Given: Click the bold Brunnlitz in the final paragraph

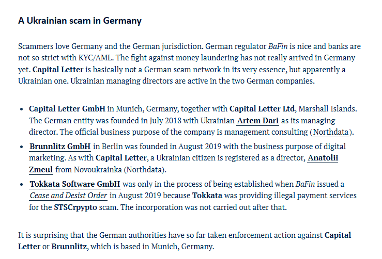Looking at the screenshot, I should (x=69, y=247).
